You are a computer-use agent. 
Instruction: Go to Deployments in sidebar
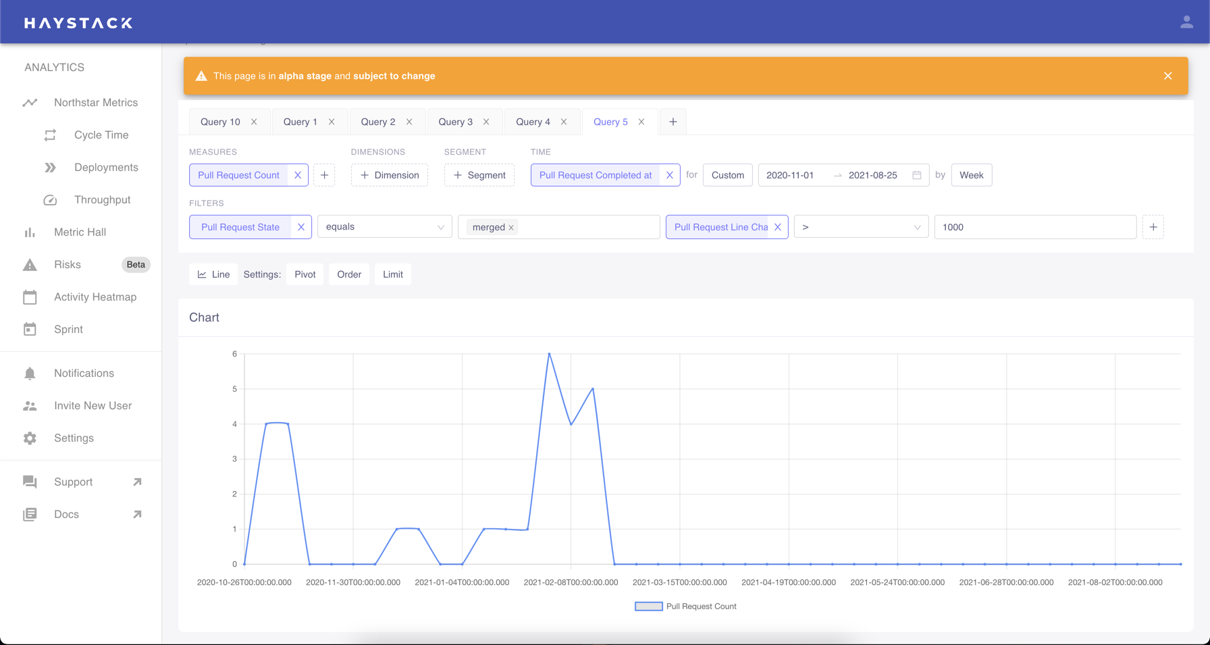click(x=105, y=167)
